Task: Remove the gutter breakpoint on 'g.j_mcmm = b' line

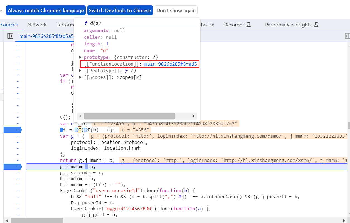Action: (13, 167)
